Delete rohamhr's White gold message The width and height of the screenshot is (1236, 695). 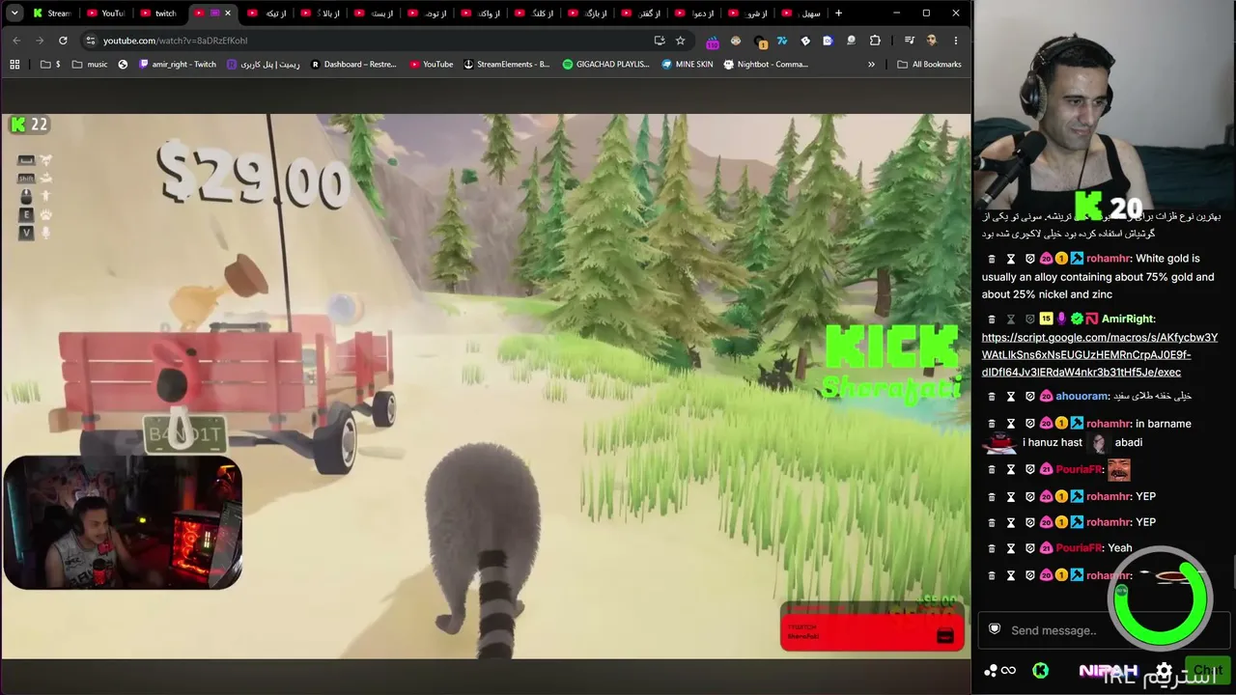[x=992, y=259]
